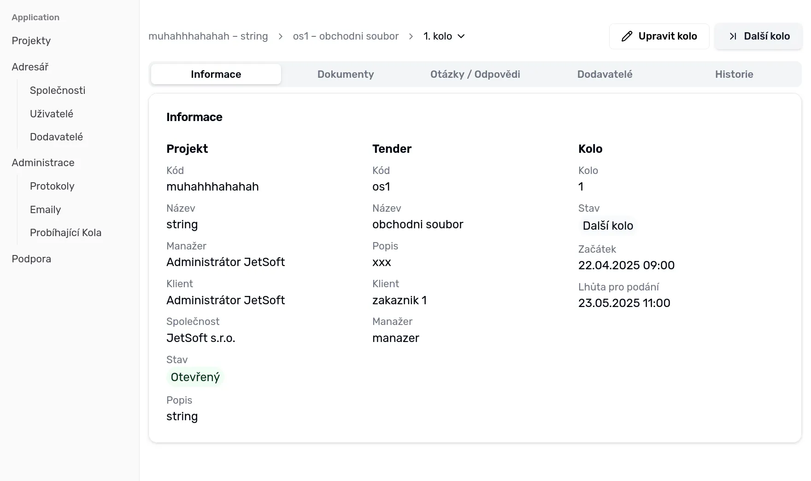This screenshot has height=481, width=811.
Task: Open Podpora in the sidebar
Action: point(31,259)
